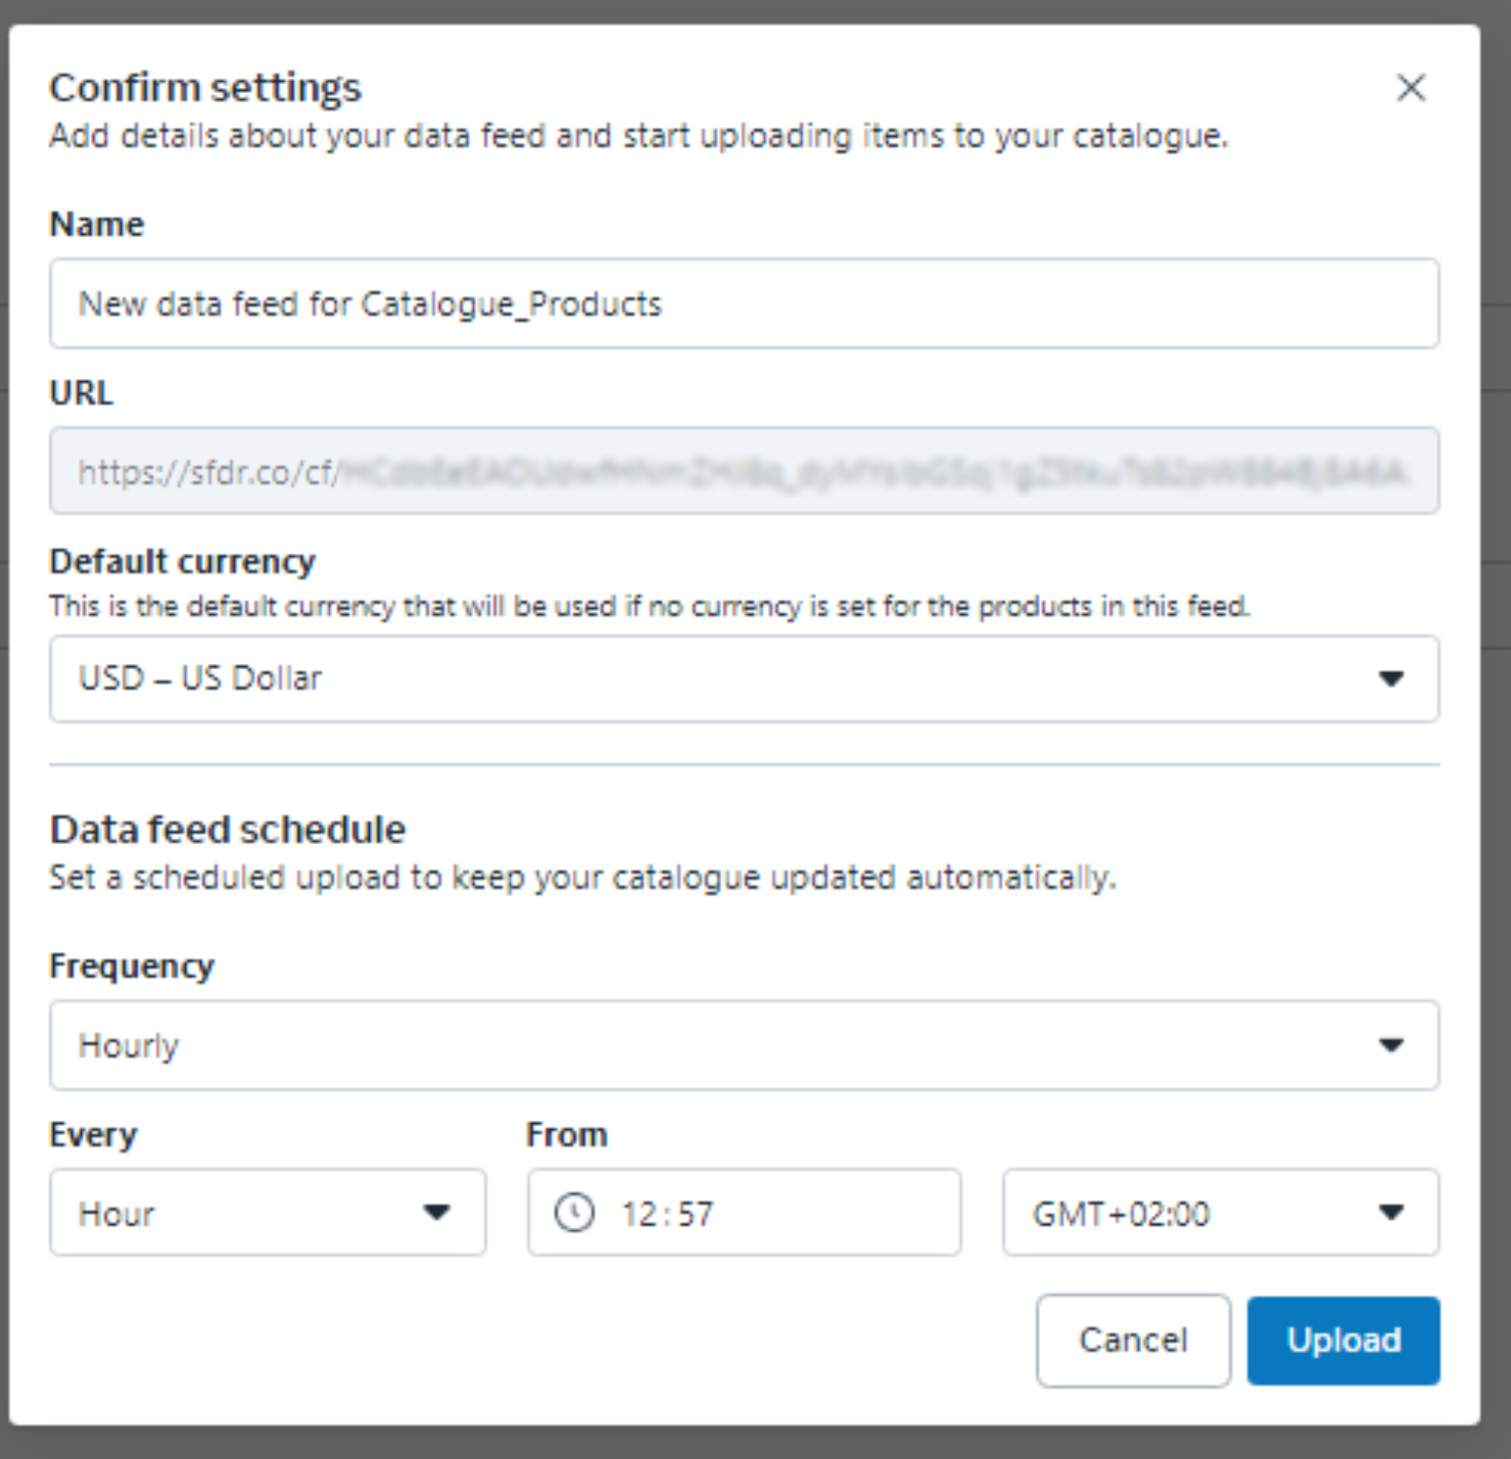Viewport: 1511px width, 1459px height.
Task: Select the minutes value 57 in time field
Action: [x=694, y=1214]
